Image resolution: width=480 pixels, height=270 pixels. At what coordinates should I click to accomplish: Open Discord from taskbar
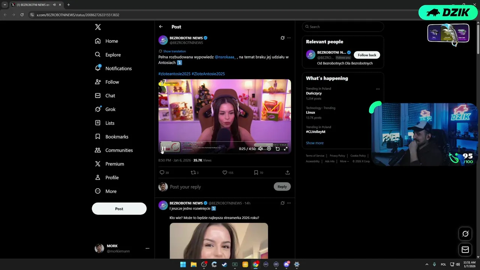tap(286, 264)
